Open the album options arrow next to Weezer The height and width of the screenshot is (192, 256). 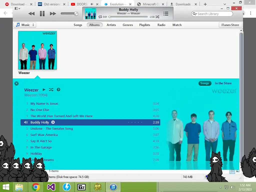point(58,89)
